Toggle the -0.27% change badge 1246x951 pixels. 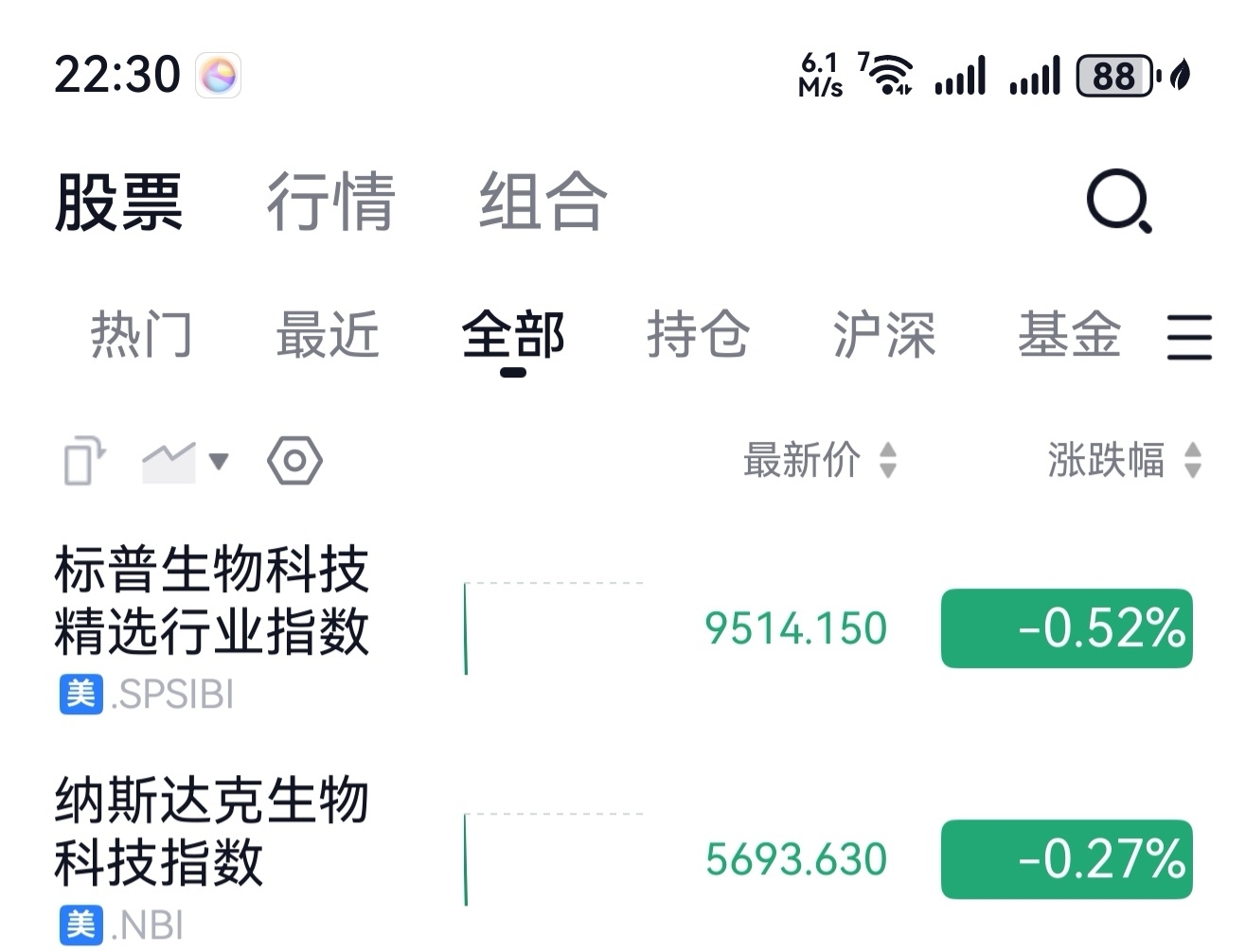click(1066, 859)
